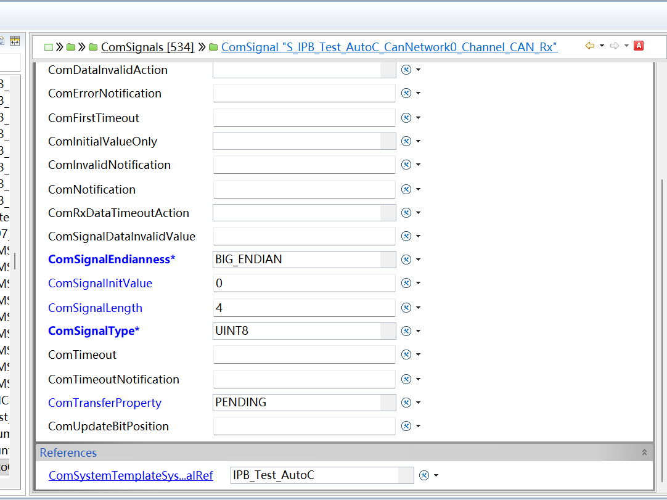Click the first folder icon in the breadcrumb
The height and width of the screenshot is (500, 667).
click(71, 47)
